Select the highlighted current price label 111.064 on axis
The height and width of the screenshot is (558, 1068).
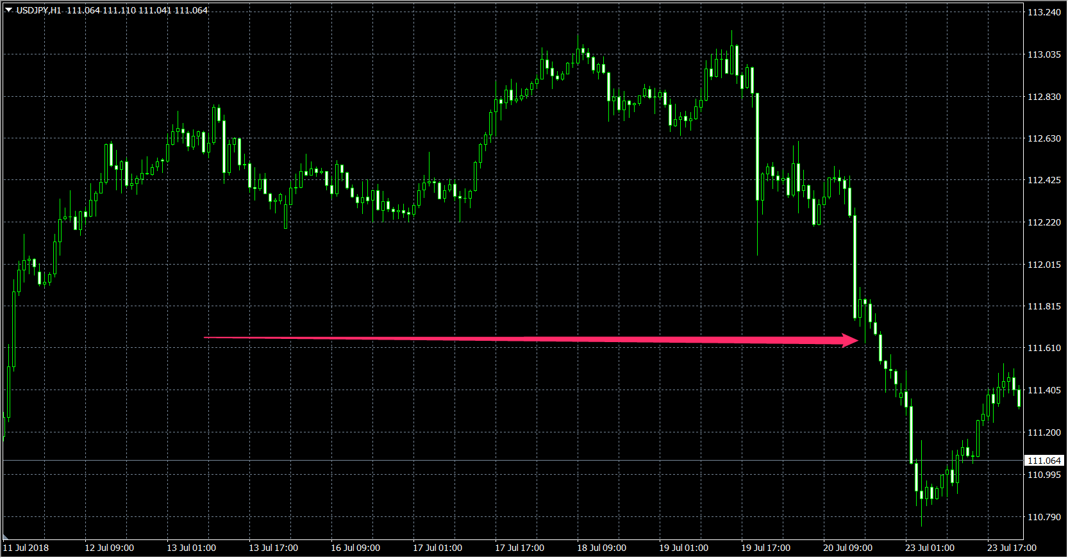click(1044, 461)
